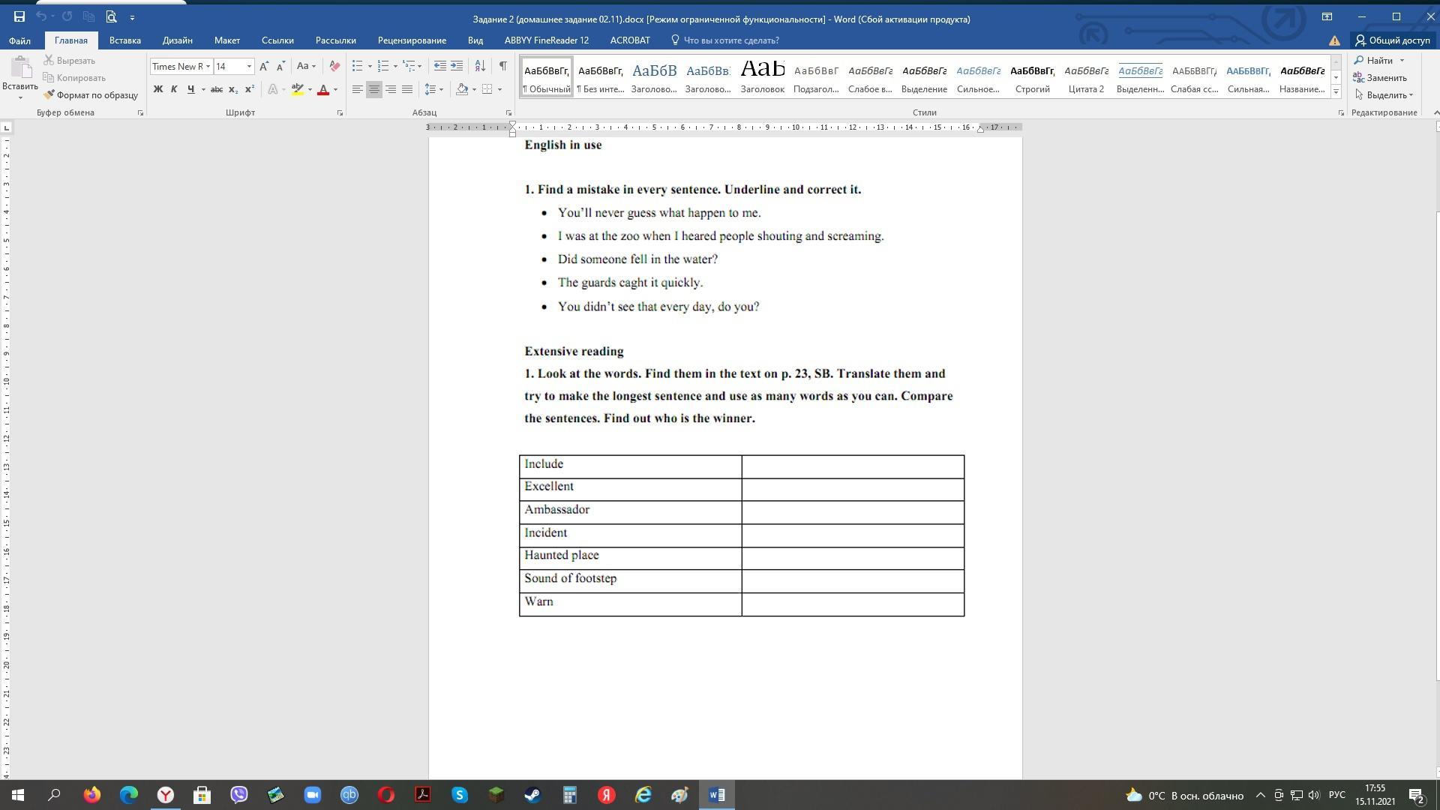Open the Font dialog launcher in Шрифт group
The width and height of the screenshot is (1440, 810).
(340, 113)
